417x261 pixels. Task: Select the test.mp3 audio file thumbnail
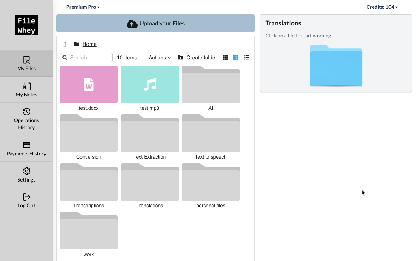[x=150, y=84]
